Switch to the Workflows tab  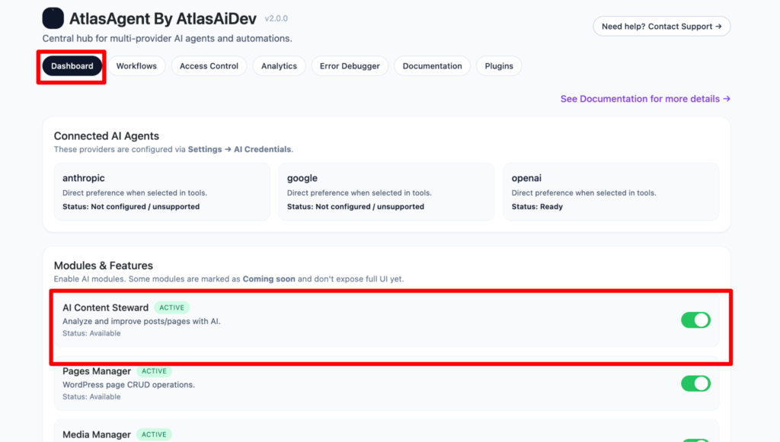point(136,66)
